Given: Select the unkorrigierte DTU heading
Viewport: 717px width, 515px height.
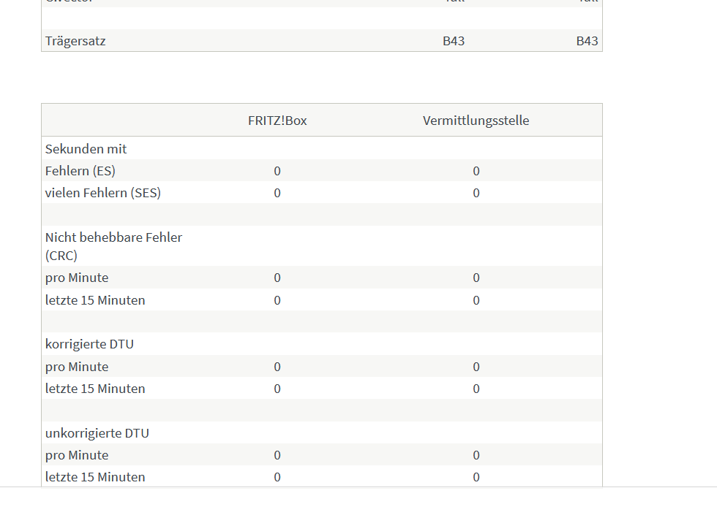Looking at the screenshot, I should pyautogui.click(x=97, y=433).
